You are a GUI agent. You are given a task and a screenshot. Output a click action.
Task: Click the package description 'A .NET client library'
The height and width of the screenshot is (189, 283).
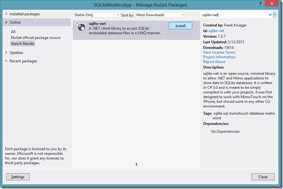coord(125,31)
